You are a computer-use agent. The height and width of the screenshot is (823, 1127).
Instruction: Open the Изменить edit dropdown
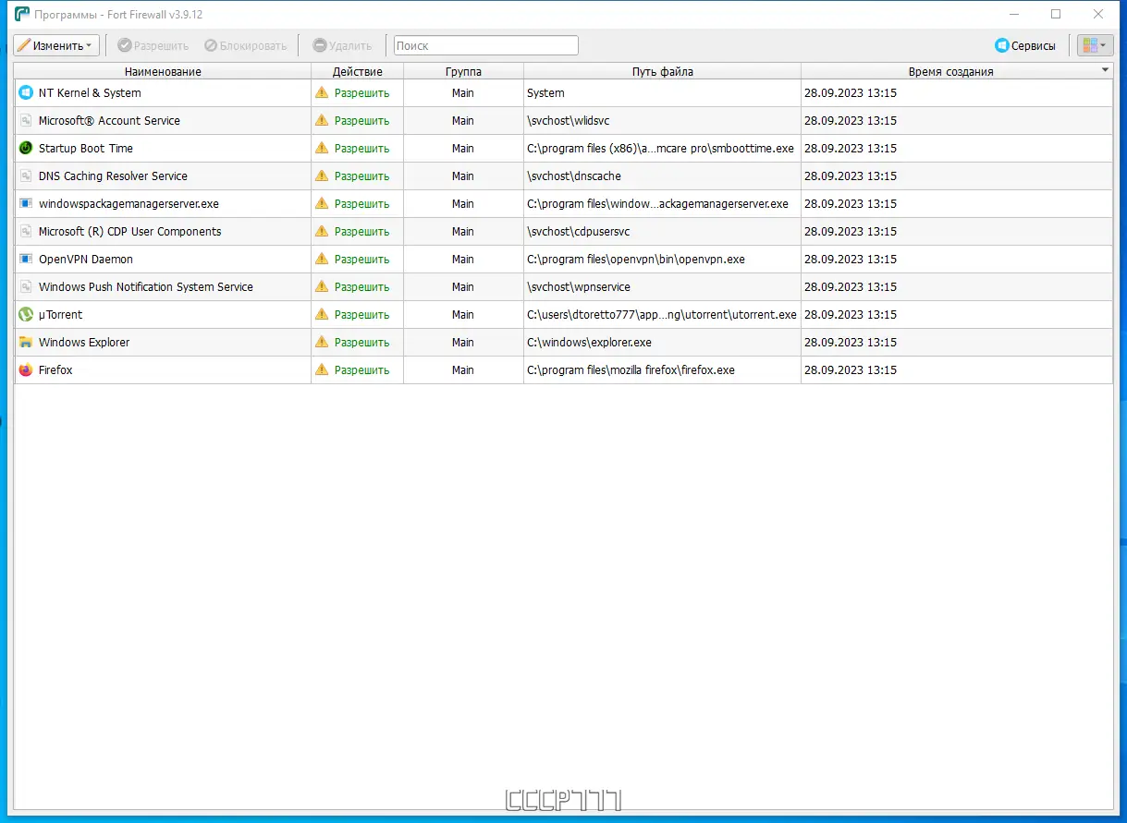coord(56,45)
